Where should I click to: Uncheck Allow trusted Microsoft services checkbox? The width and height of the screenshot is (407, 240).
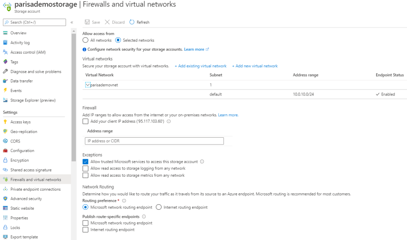coord(85,162)
